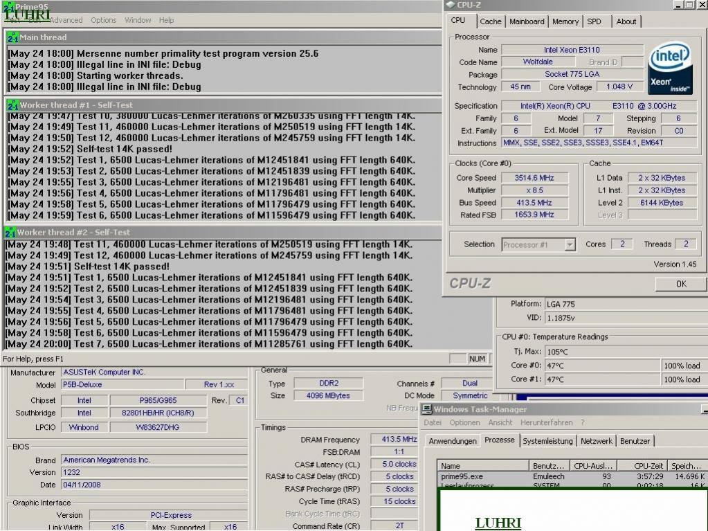Sort processes by Name column header
708x531 pixels.
click(482, 465)
